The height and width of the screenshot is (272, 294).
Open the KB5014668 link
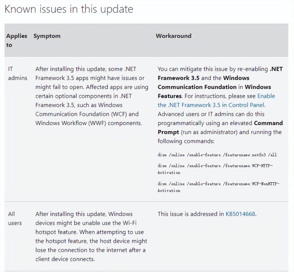240,214
